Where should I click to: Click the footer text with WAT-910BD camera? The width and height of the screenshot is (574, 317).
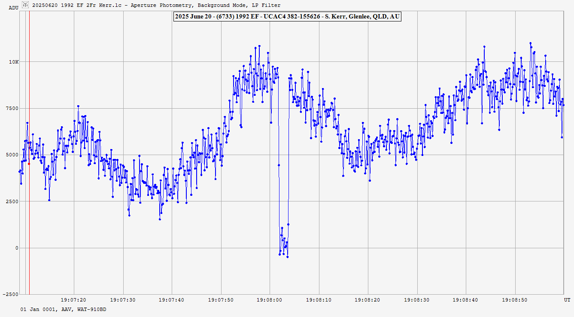pos(63,309)
